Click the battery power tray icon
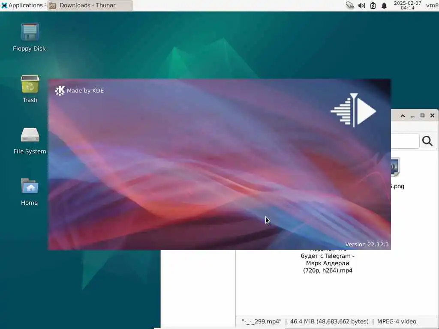Image resolution: width=439 pixels, height=329 pixels. pyautogui.click(x=373, y=5)
